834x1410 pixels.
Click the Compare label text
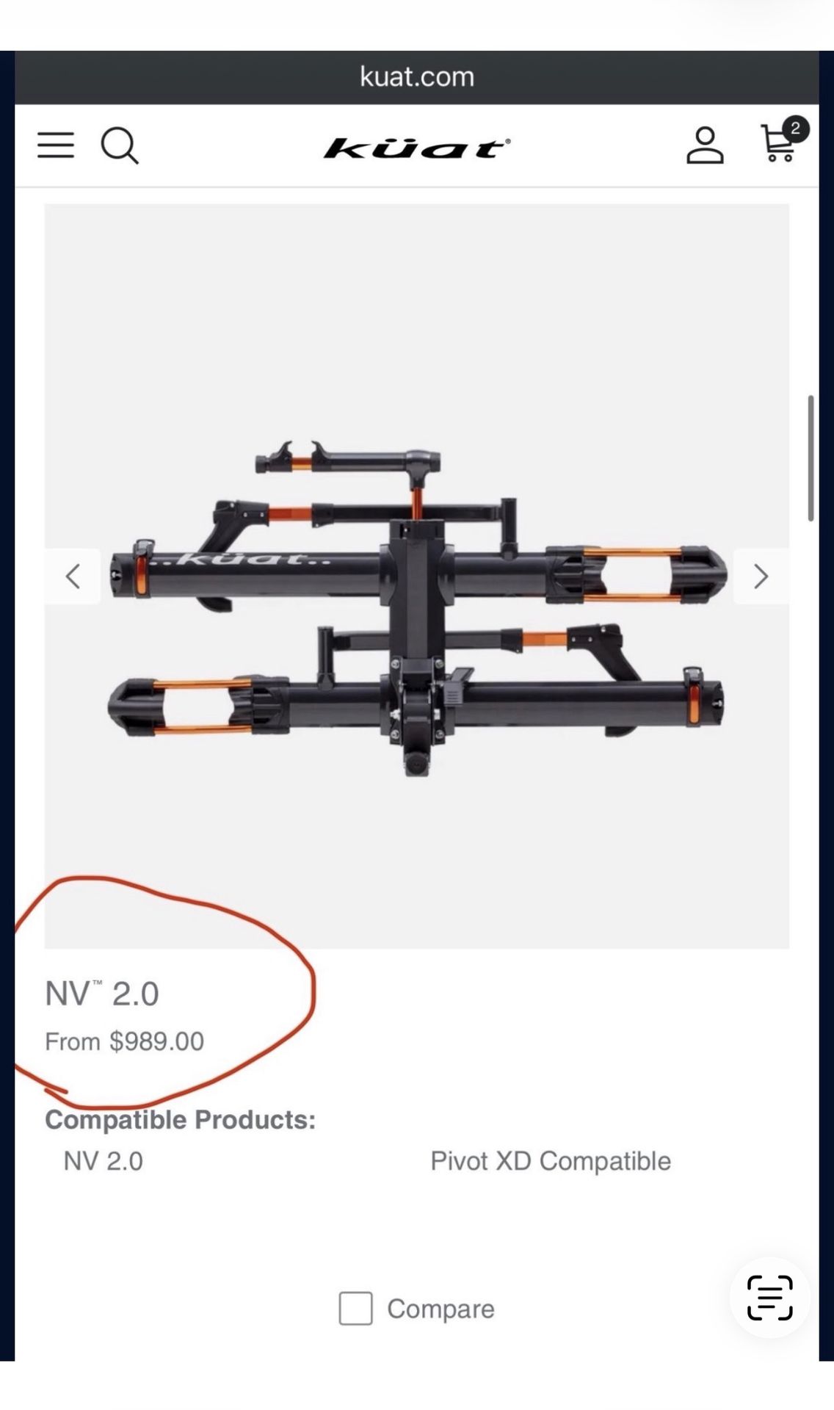tap(440, 1309)
